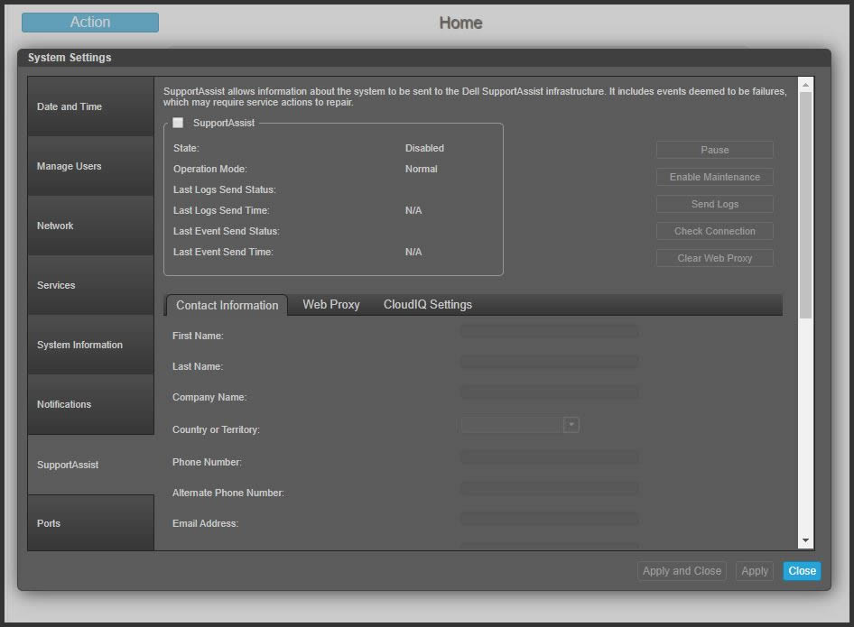Click the Phone Number input field
The height and width of the screenshot is (627, 854).
[550, 457]
